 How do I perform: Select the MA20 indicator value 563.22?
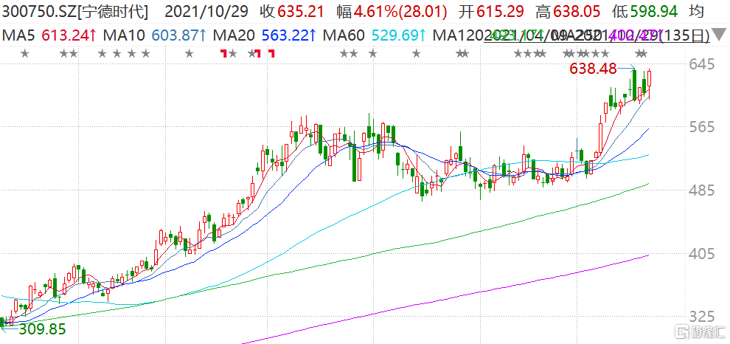pyautogui.click(x=289, y=35)
